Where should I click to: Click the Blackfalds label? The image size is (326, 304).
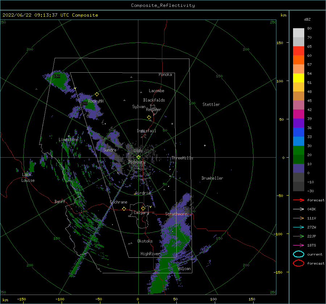point(154,100)
